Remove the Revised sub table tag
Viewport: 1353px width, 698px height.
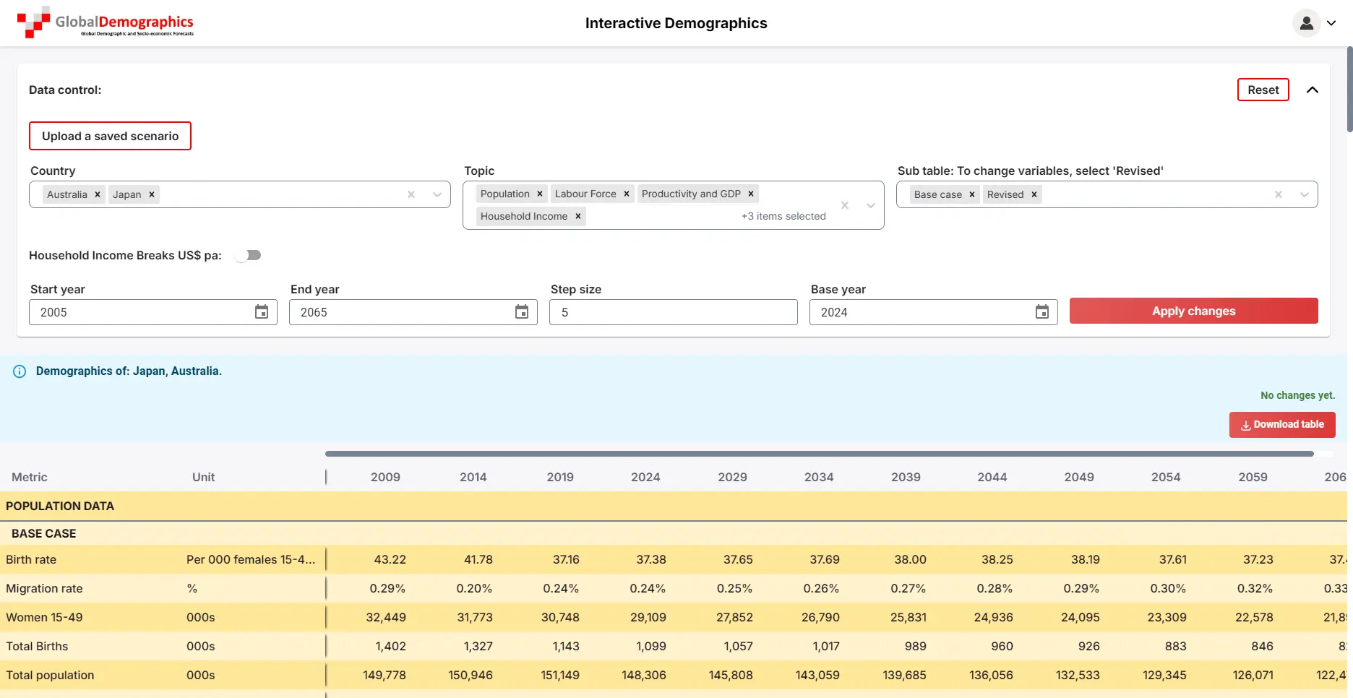point(1034,194)
